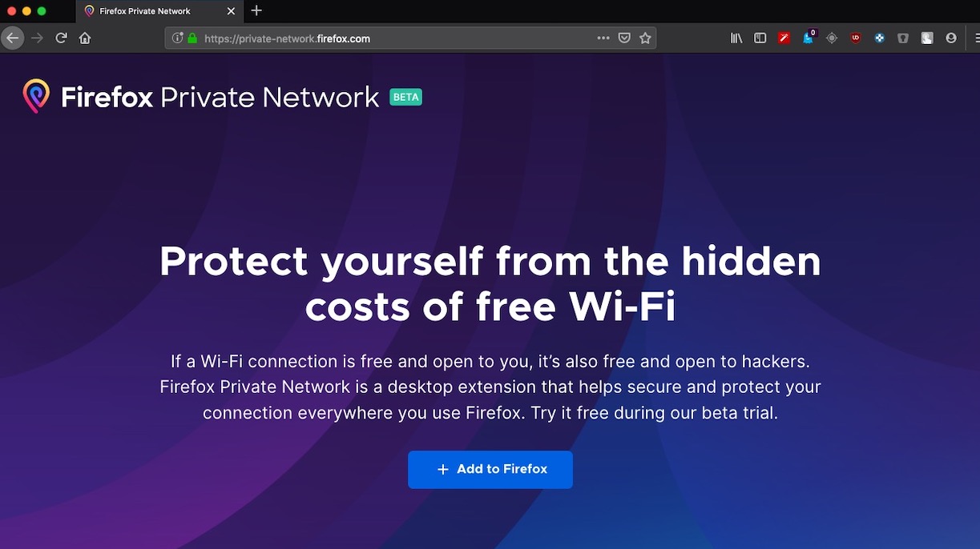Image resolution: width=980 pixels, height=549 pixels.
Task: Open the uBlock Origin shield icon
Action: pyautogui.click(x=856, y=38)
